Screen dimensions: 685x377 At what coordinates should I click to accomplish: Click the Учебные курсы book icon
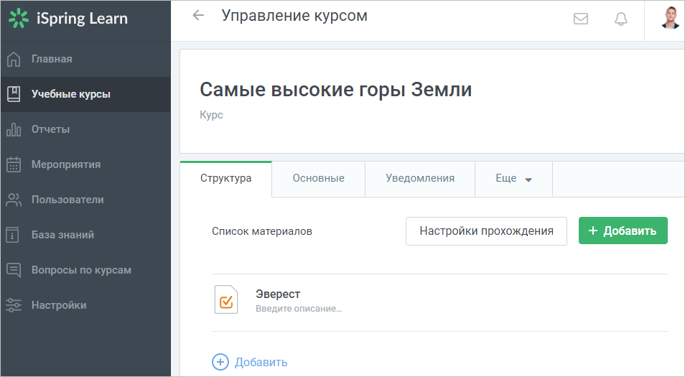14,94
